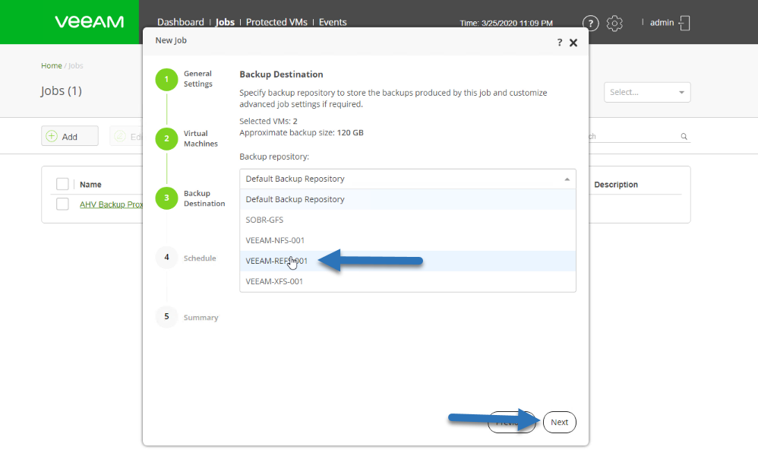Open the AHV Backup Proxy job link
Screen dimensions: 758x469
click(111, 204)
